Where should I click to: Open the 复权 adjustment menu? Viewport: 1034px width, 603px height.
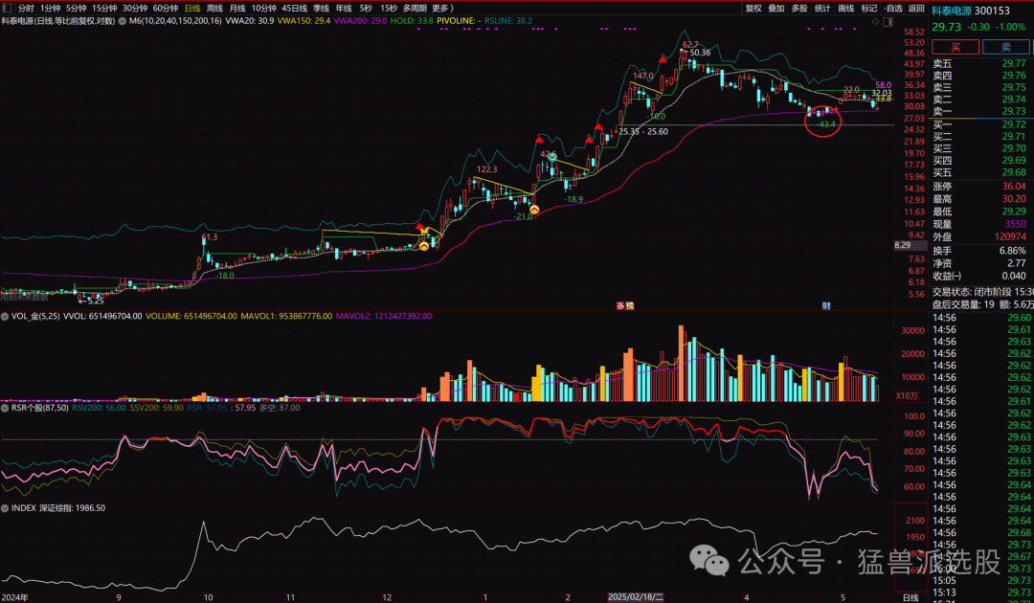tap(753, 8)
